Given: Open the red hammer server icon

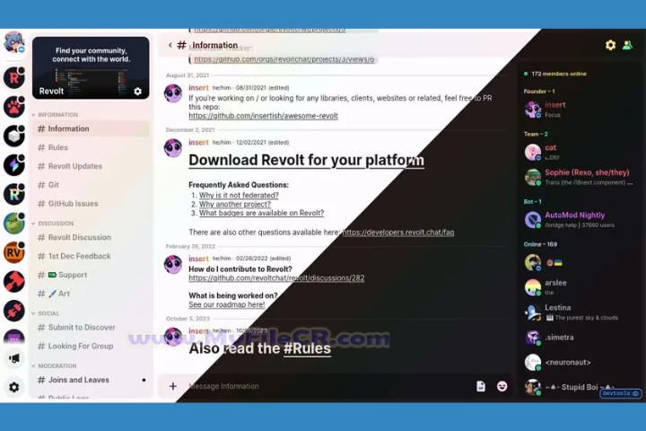Looking at the screenshot, I should pyautogui.click(x=14, y=282).
